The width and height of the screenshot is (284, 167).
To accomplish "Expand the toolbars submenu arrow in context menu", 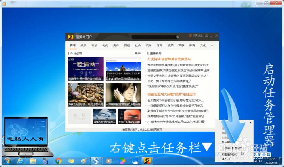I will (251, 122).
